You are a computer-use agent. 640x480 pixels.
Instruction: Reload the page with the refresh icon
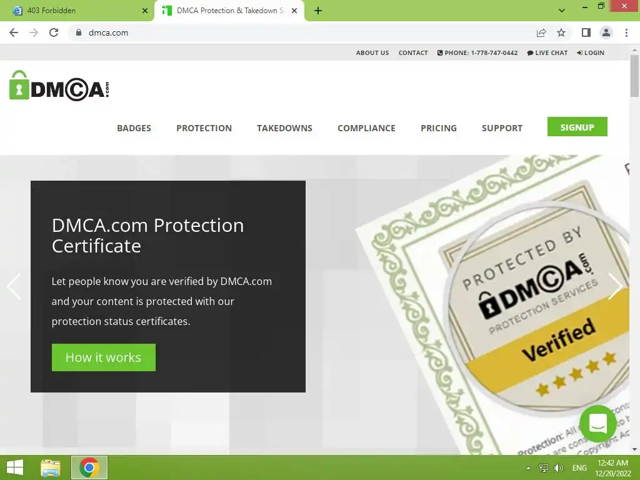click(54, 32)
